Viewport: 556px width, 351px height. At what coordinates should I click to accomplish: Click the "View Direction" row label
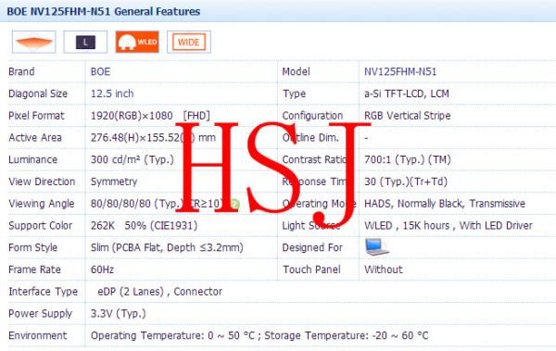[42, 182]
